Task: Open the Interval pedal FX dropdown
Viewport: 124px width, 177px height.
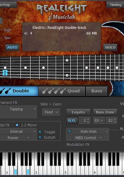Action: coord(18,132)
